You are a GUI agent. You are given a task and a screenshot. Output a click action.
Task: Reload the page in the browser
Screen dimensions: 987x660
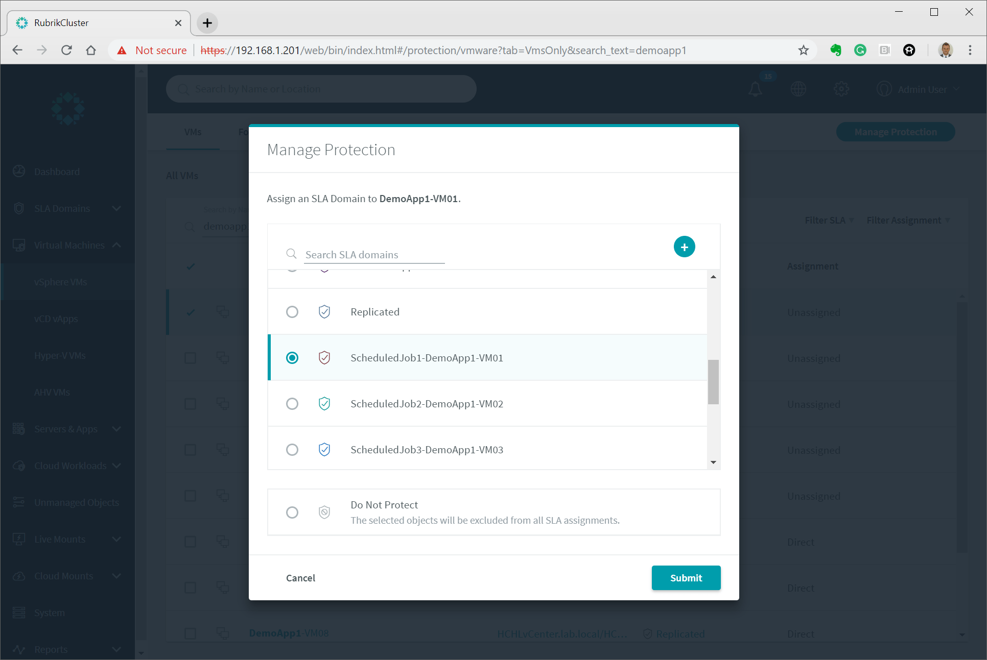click(66, 50)
